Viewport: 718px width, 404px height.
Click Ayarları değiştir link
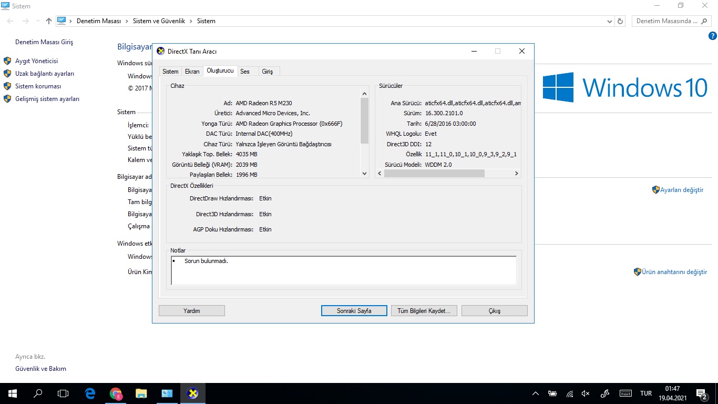(x=682, y=190)
